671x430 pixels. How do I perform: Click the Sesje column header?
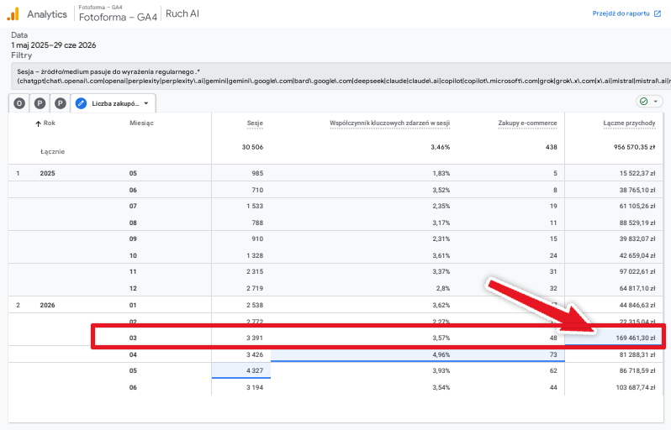tap(255, 123)
